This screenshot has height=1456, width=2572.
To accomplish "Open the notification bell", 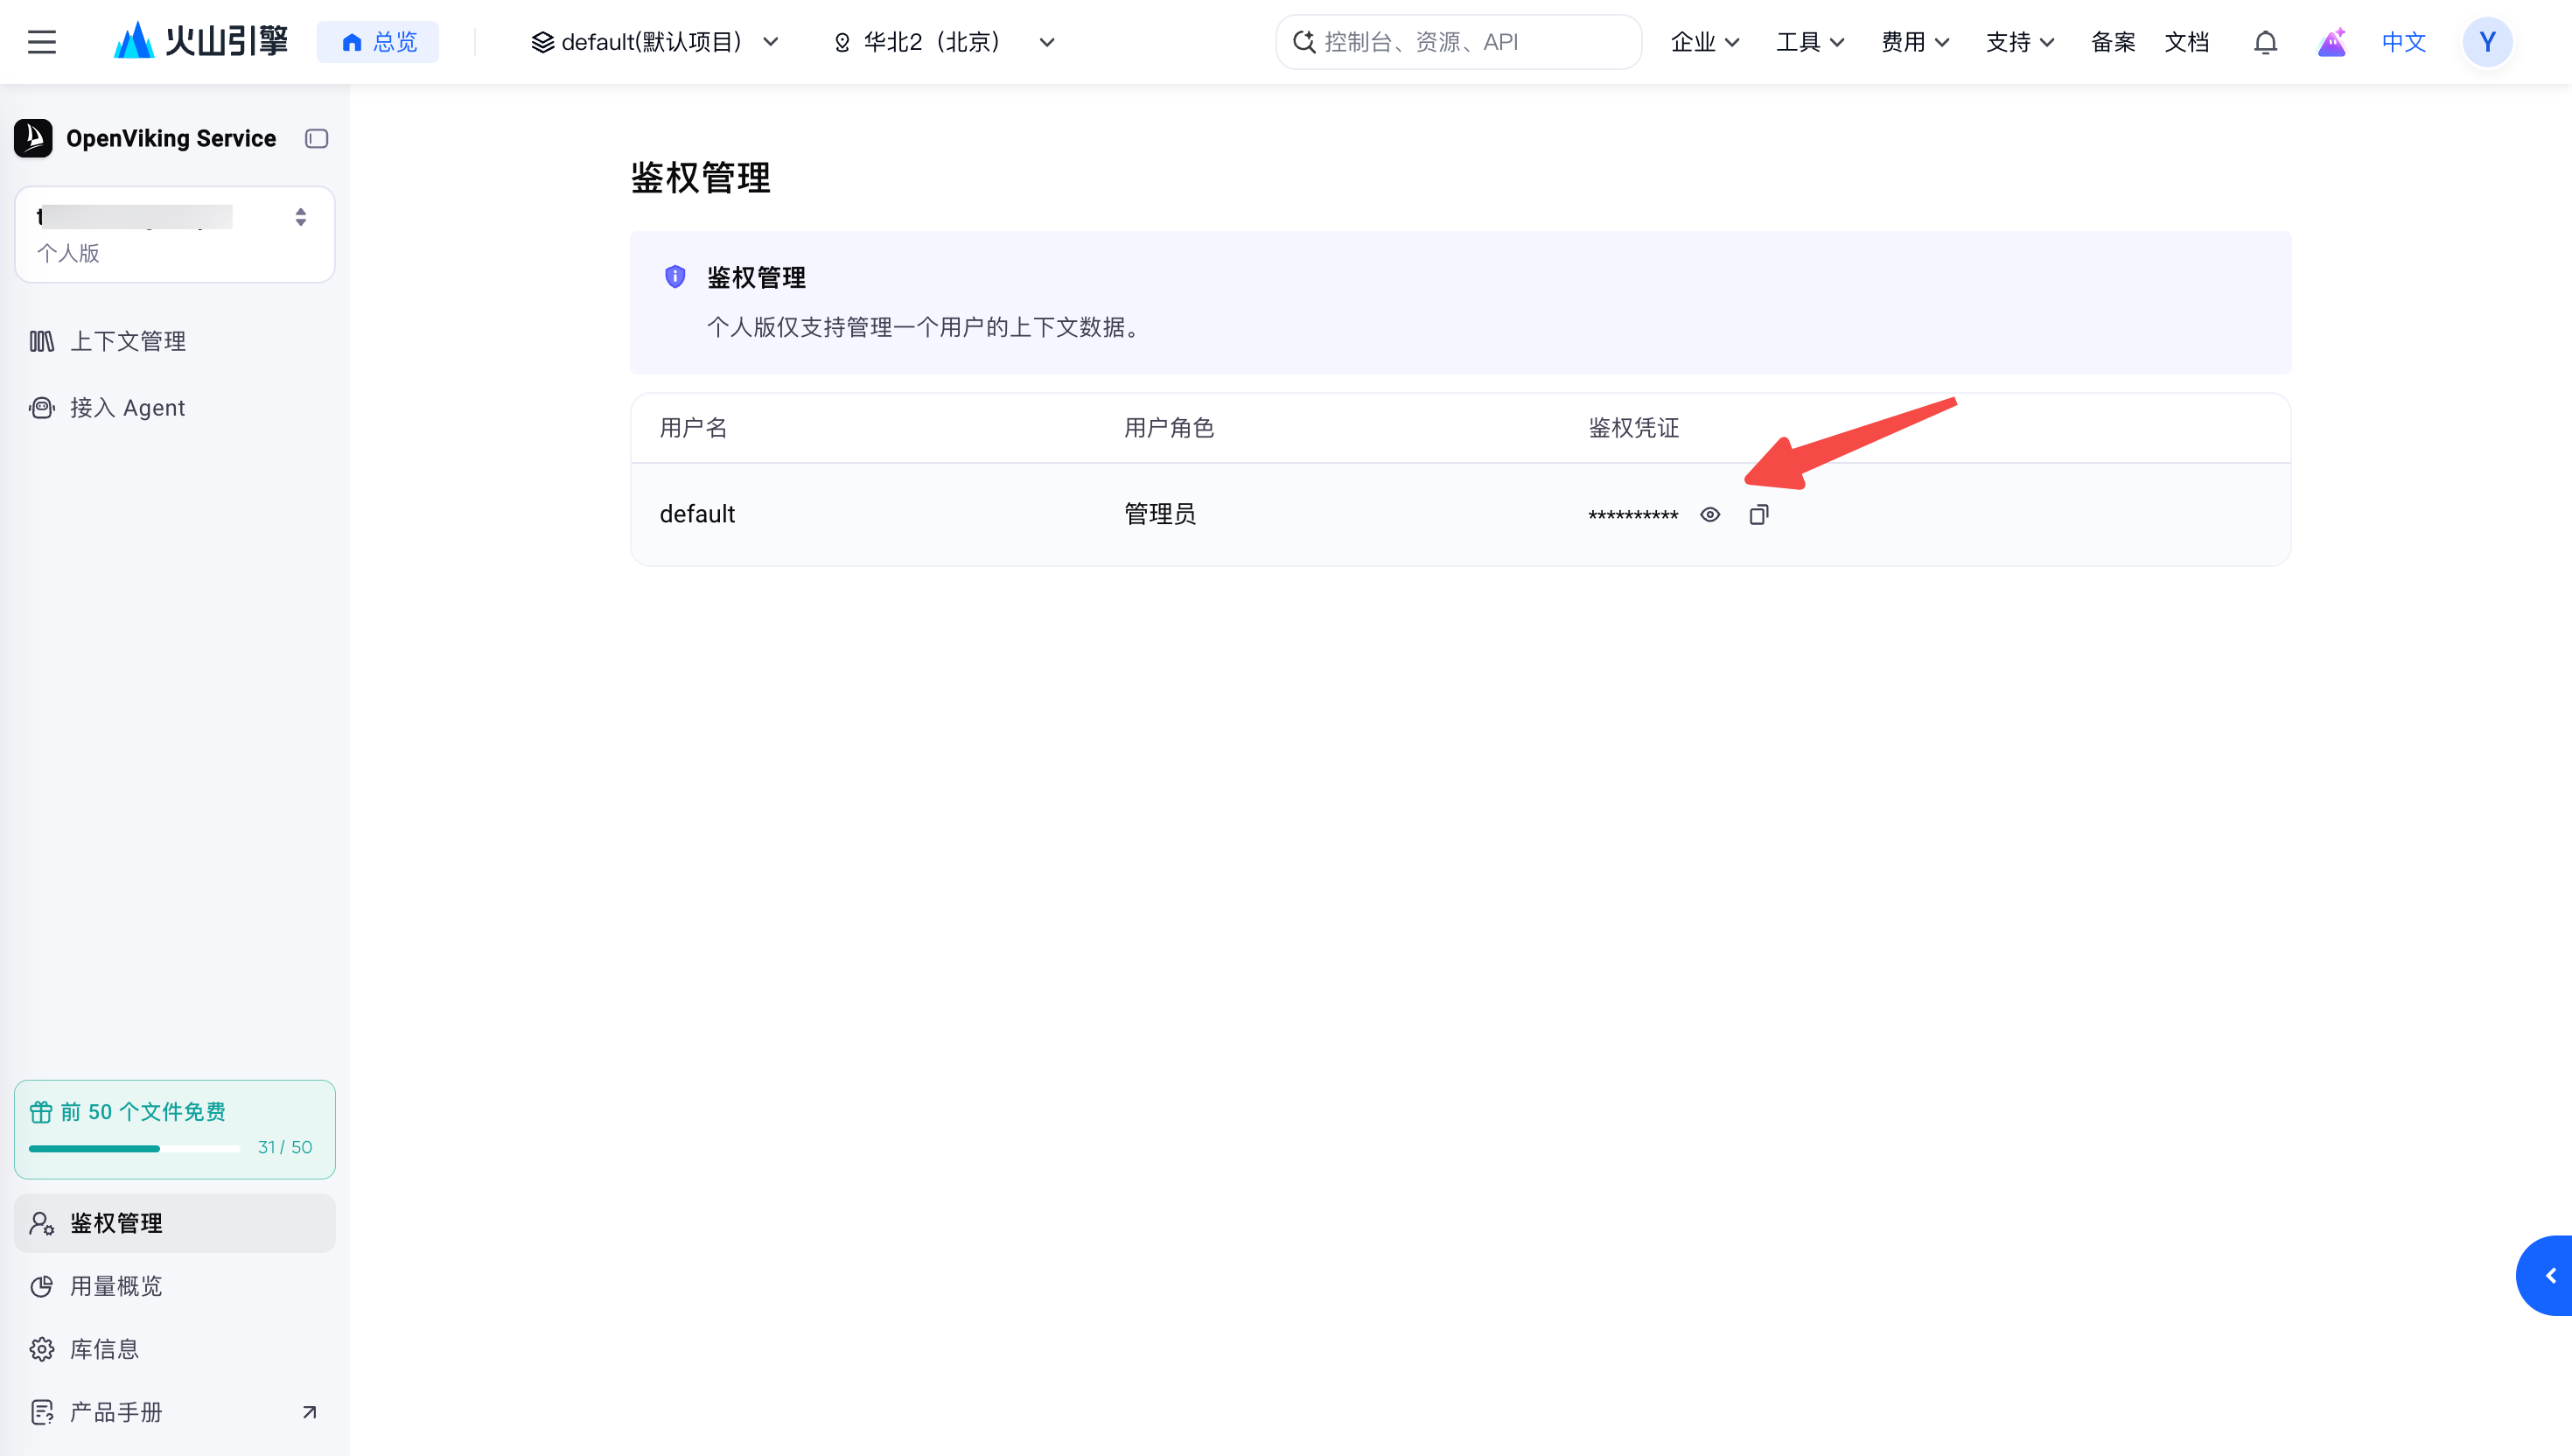I will [x=2265, y=42].
